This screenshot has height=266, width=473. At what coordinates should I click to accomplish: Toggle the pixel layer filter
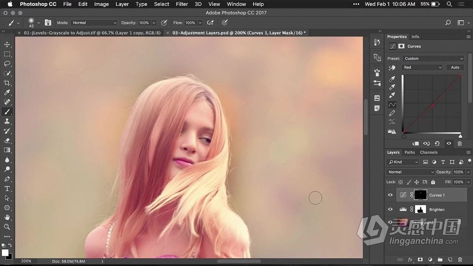425,162
